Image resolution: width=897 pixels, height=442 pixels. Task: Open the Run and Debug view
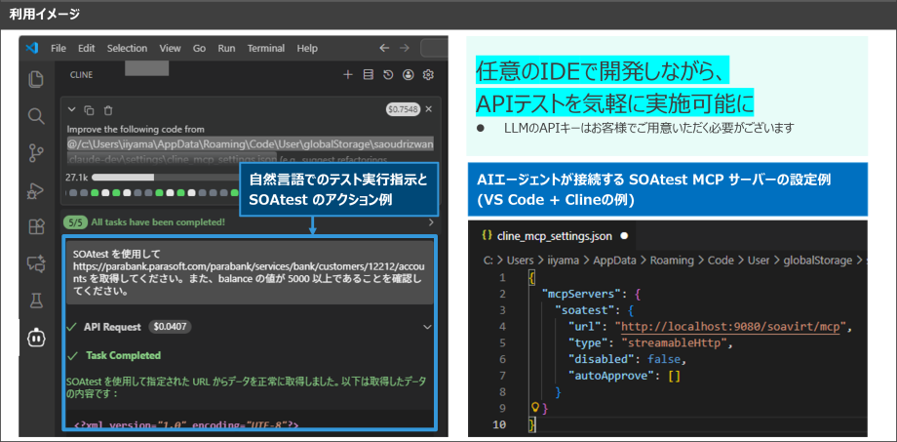click(x=36, y=190)
